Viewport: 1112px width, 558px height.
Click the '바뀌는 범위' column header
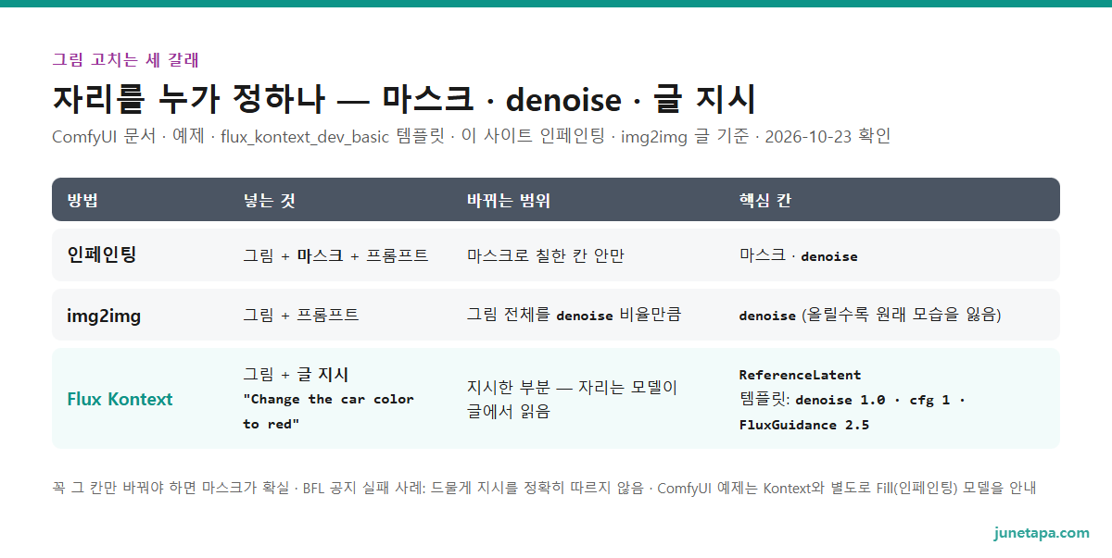point(509,200)
